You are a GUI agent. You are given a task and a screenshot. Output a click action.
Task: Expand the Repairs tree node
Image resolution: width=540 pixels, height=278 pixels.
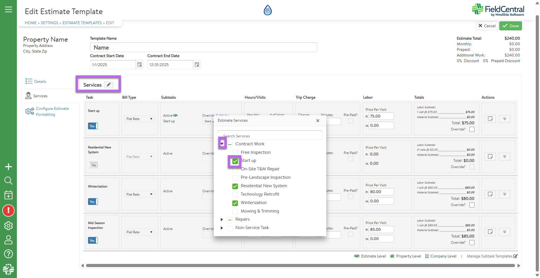point(222,220)
